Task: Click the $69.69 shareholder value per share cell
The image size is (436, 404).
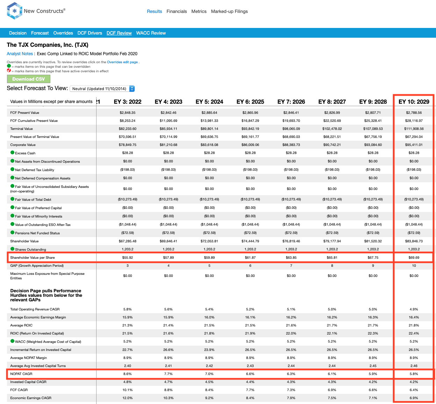Action: coord(414,258)
